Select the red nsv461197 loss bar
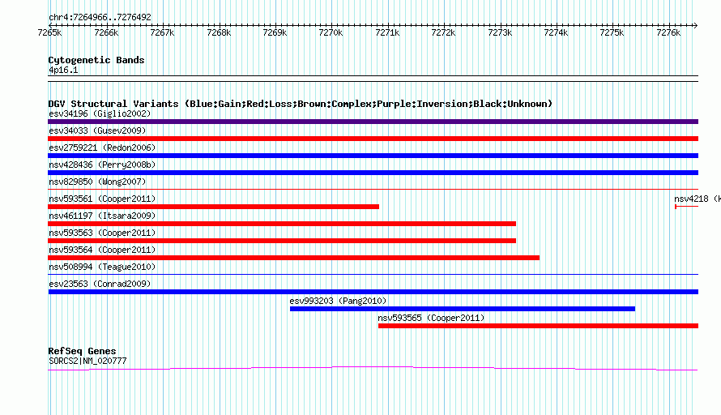The image size is (721, 415). click(x=282, y=224)
